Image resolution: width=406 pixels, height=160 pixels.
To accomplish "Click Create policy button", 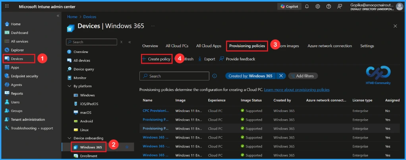I will (x=157, y=59).
